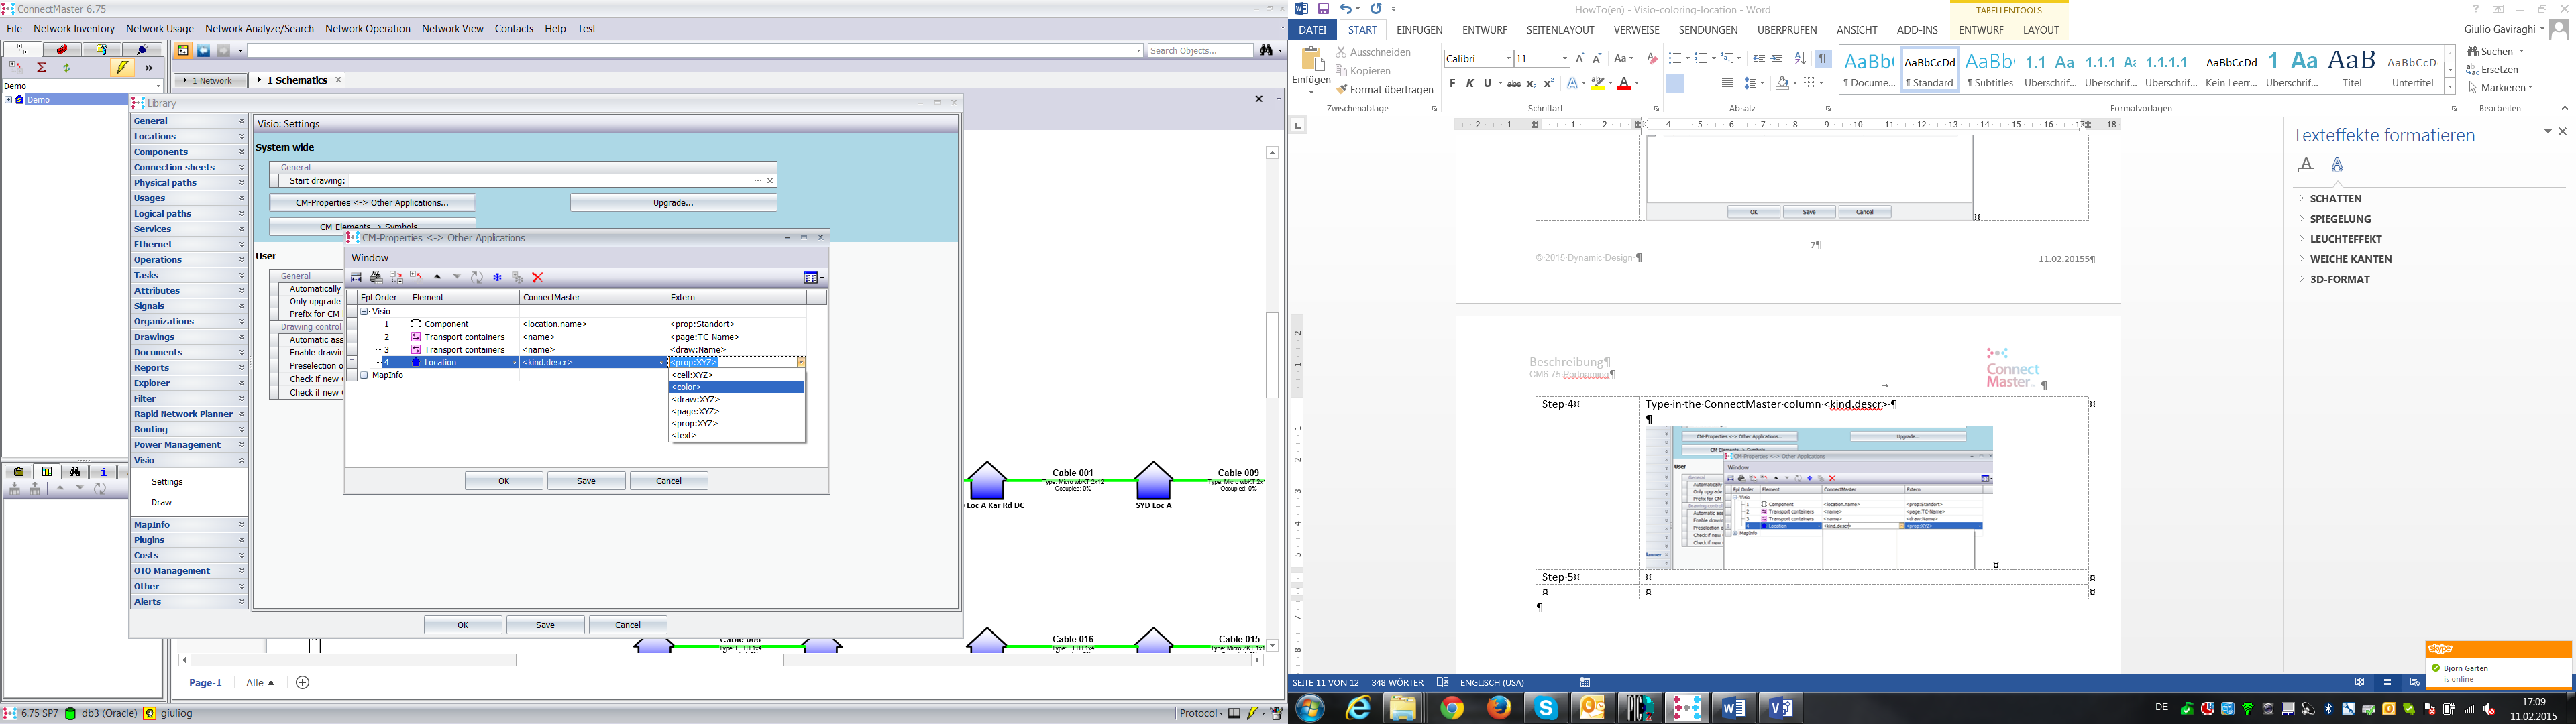
Task: Click the Windows Start button
Action: (x=1310, y=708)
